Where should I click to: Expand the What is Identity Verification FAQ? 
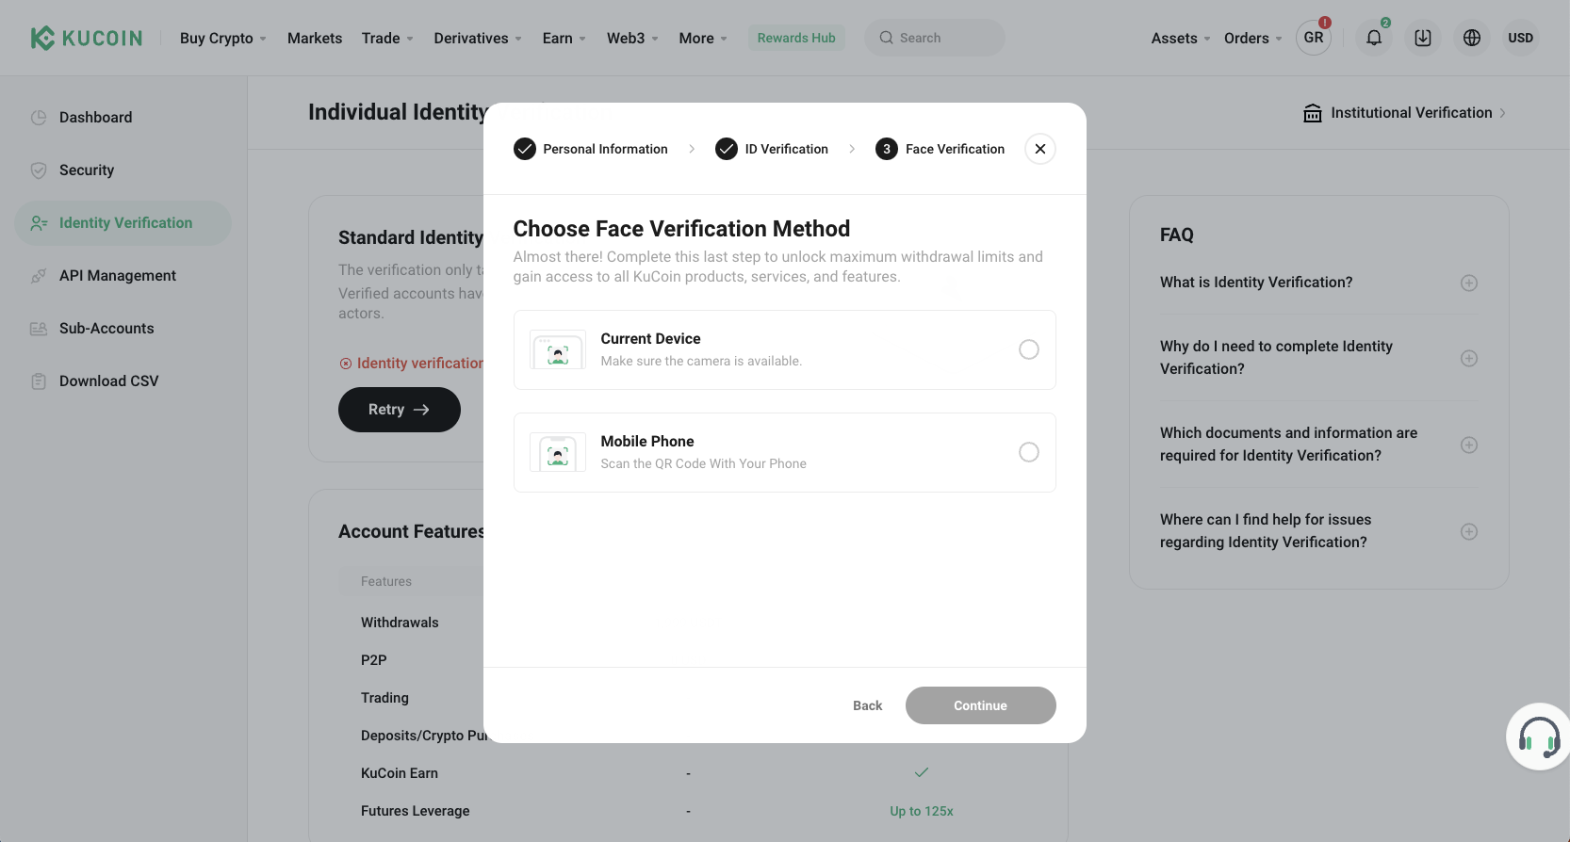tap(1468, 283)
